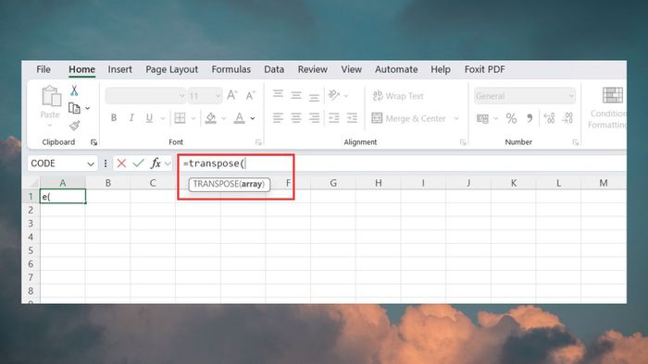648x364 pixels.
Task: Switch to the Insert tab
Action: click(119, 69)
